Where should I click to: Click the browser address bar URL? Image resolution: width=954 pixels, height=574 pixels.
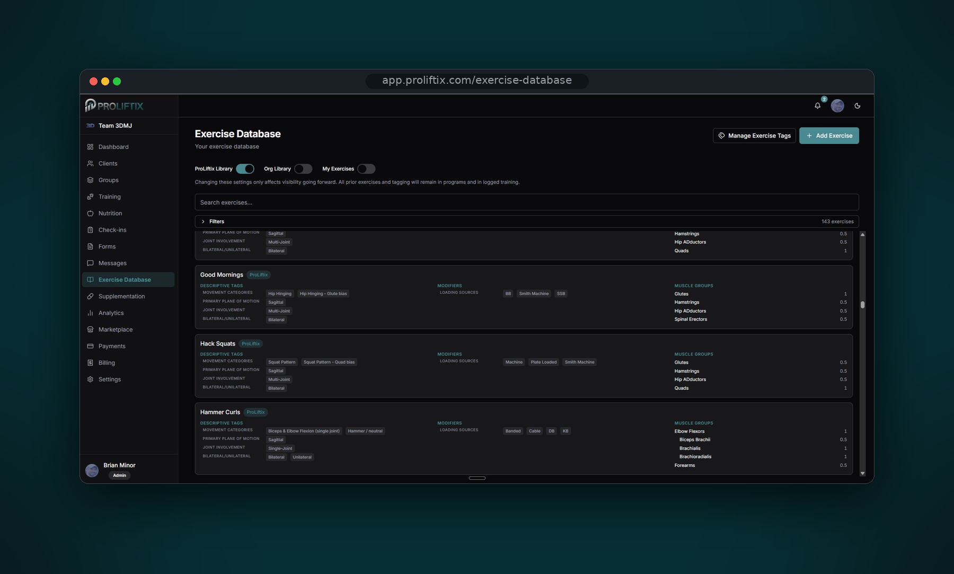(x=477, y=81)
